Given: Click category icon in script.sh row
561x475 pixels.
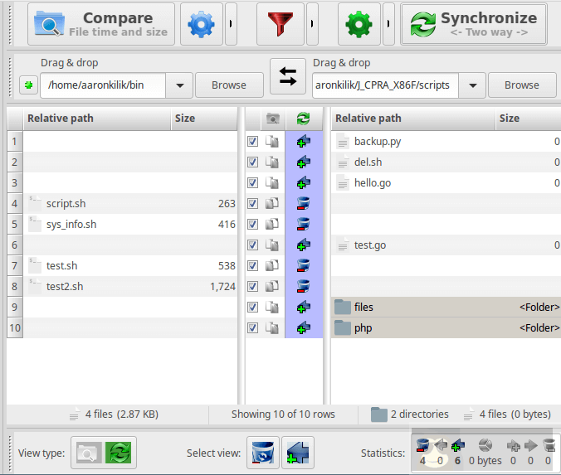Looking at the screenshot, I should [x=272, y=204].
